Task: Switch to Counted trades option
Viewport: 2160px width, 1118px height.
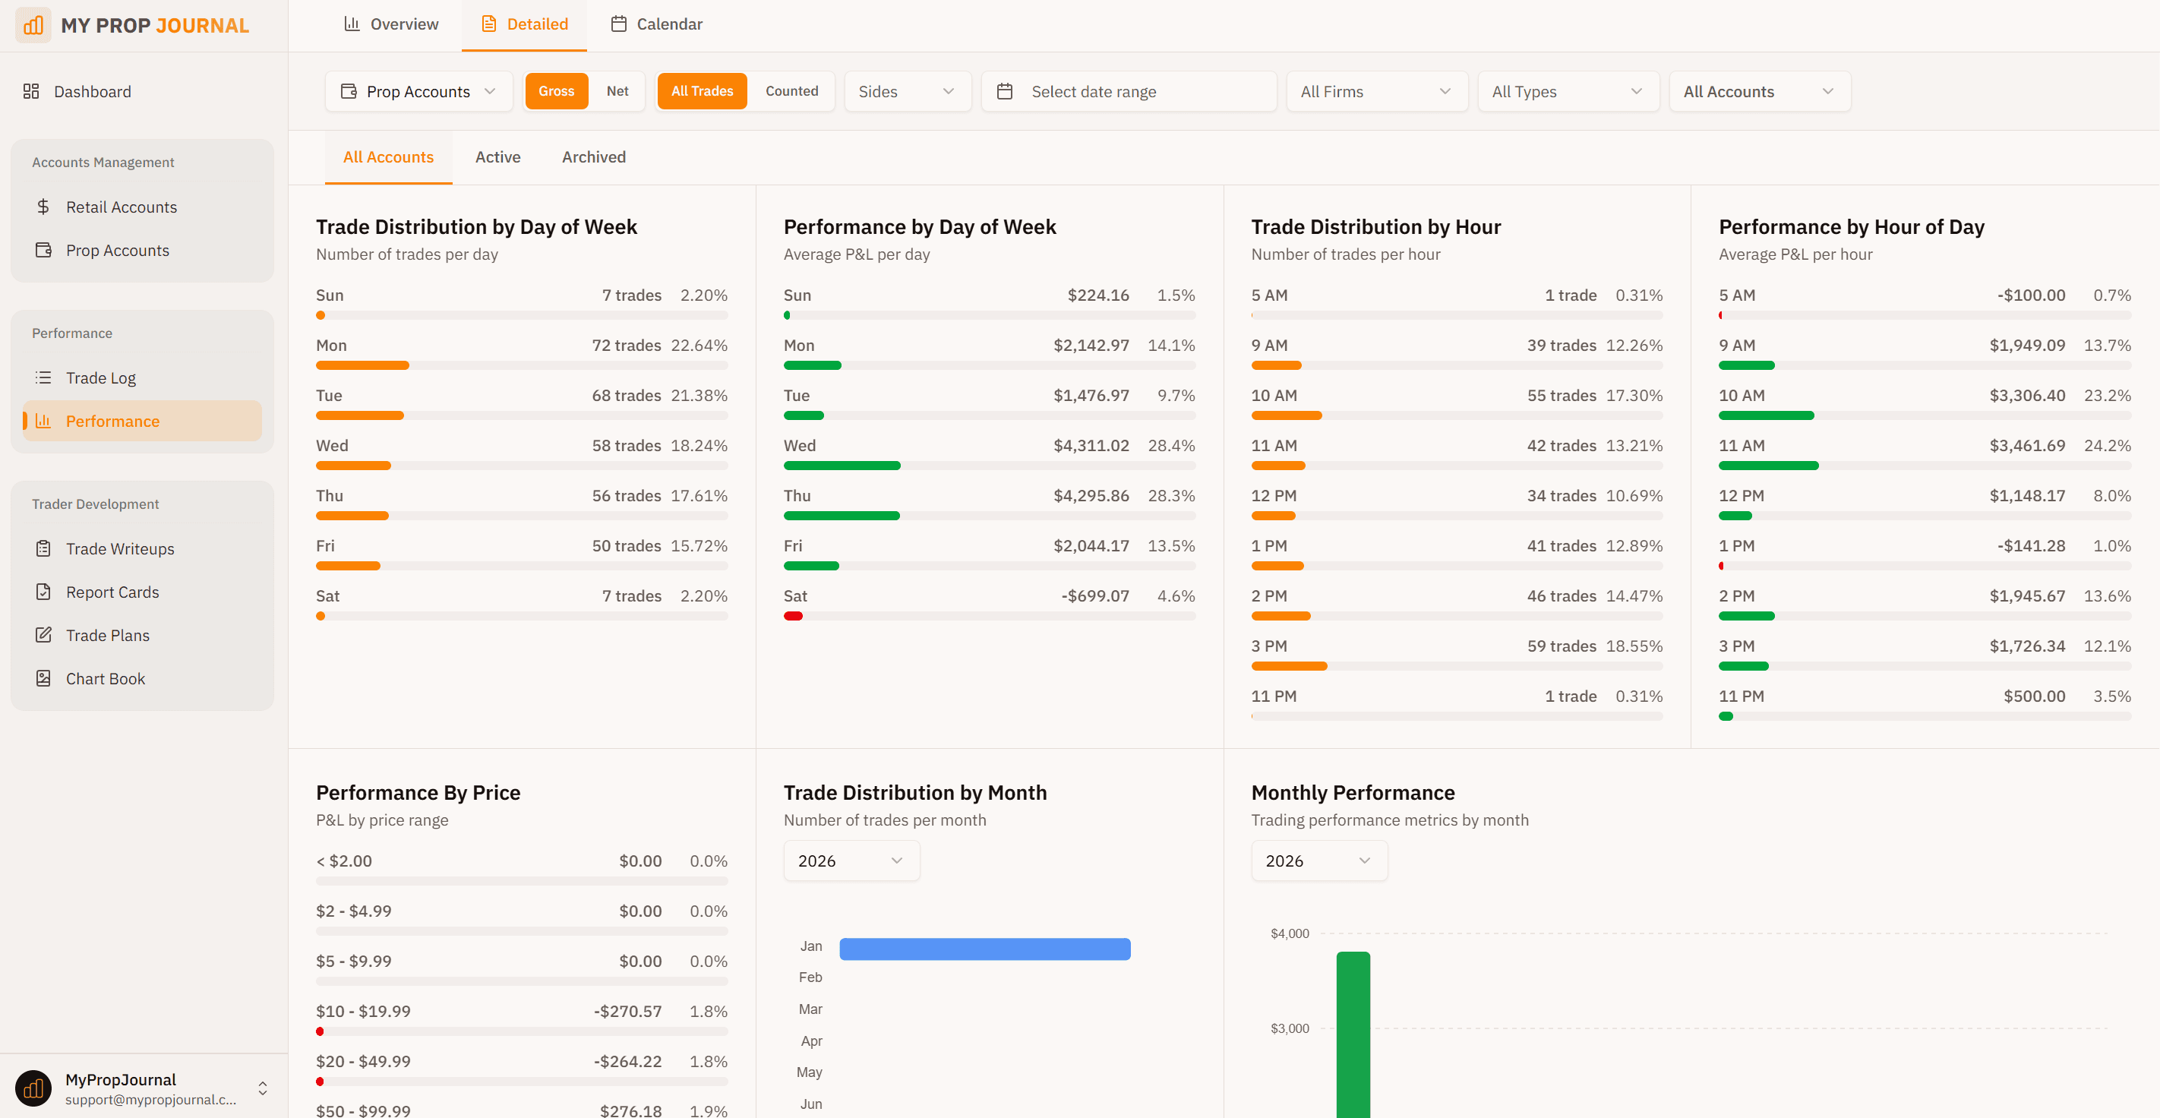Action: pos(791,91)
